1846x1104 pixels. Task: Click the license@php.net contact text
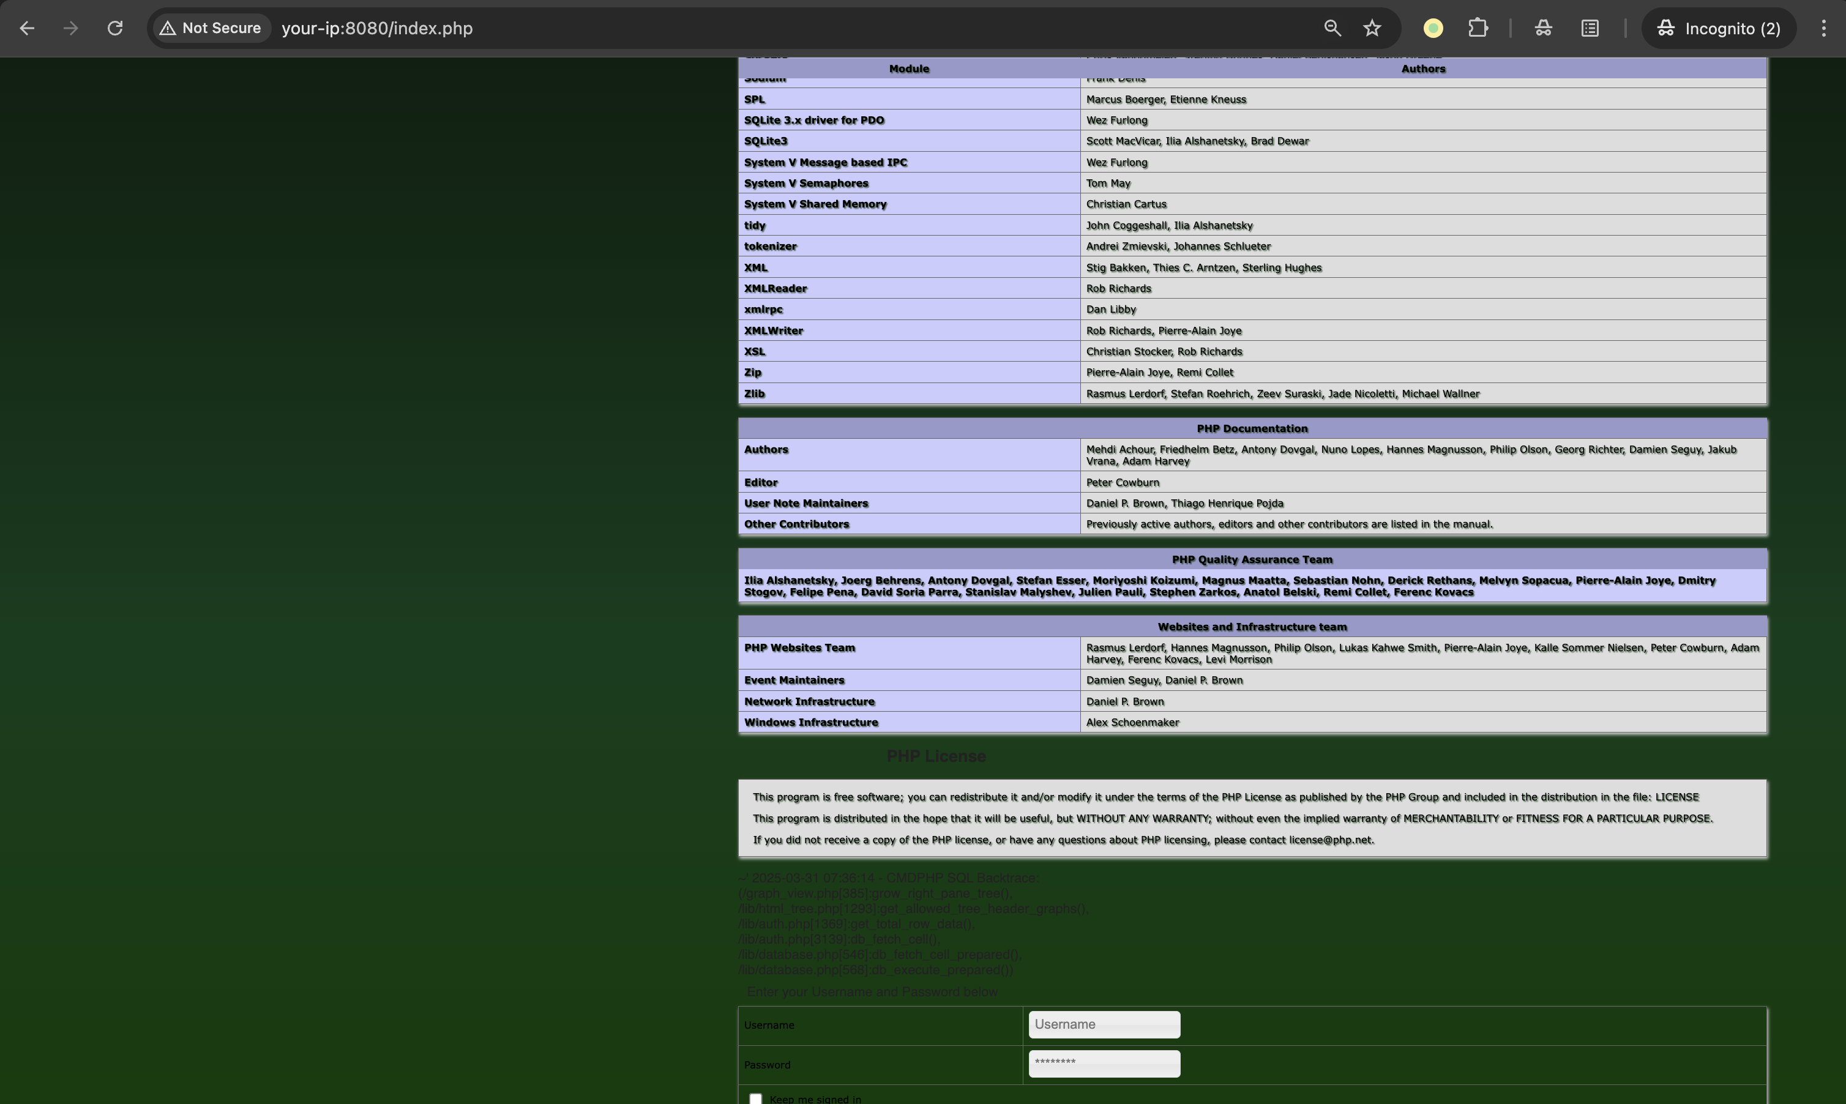tap(1331, 840)
